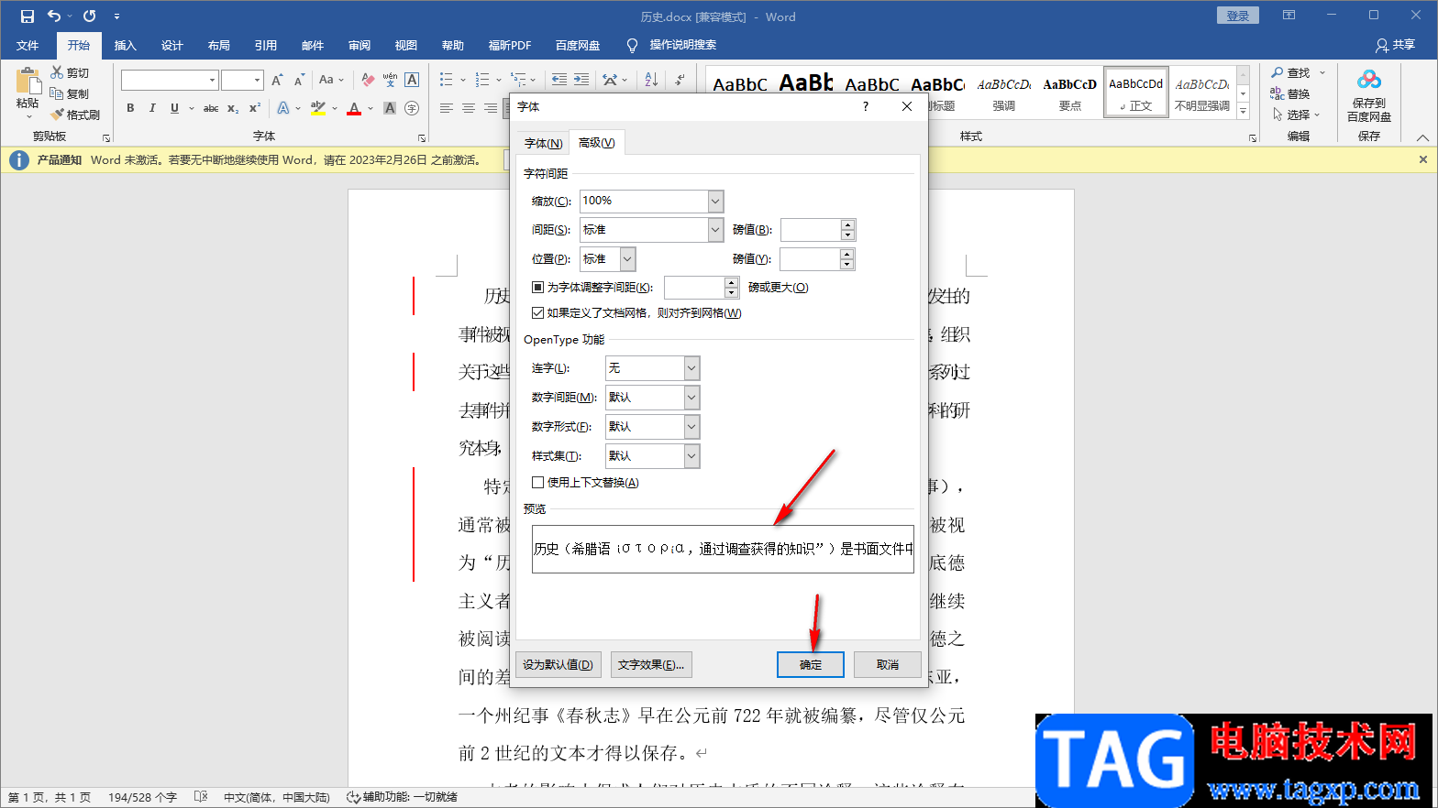This screenshot has width=1438, height=808.
Task: Apply red font color
Action: [x=354, y=108]
